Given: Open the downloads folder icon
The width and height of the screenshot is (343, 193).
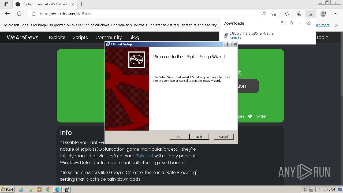Looking at the screenshot, I should 283,23.
